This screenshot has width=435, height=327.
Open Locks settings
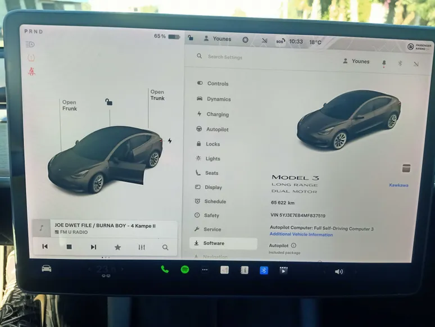coord(208,144)
